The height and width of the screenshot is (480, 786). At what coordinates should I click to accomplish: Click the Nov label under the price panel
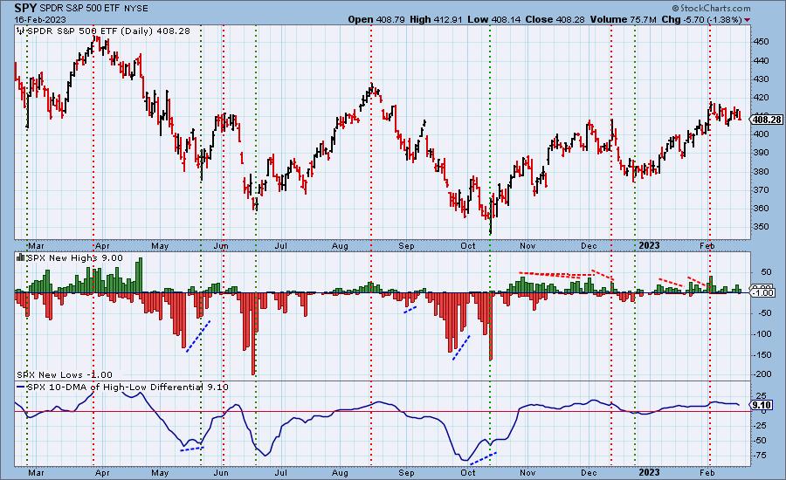(527, 246)
